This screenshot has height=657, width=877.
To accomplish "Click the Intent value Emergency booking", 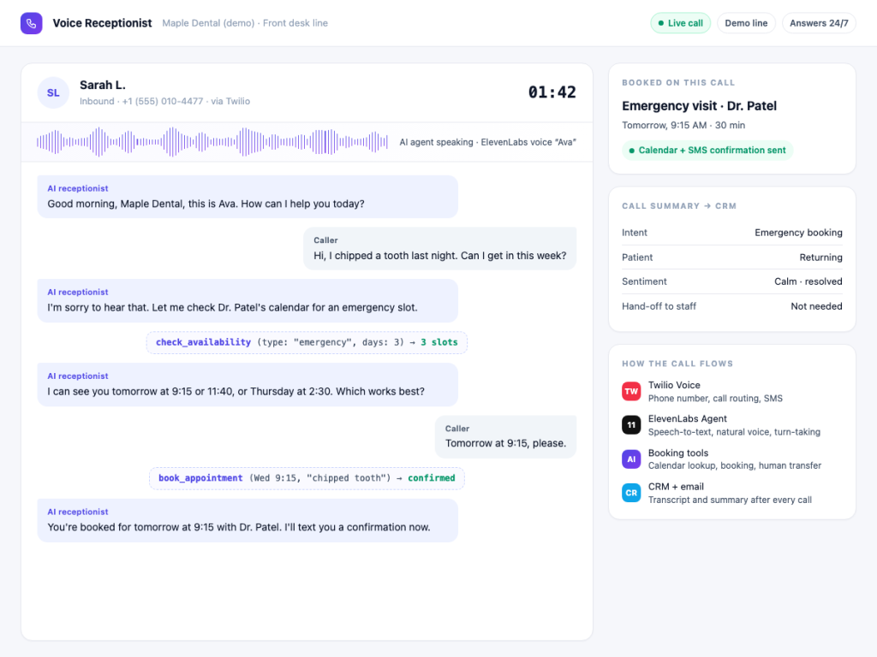I will click(798, 233).
